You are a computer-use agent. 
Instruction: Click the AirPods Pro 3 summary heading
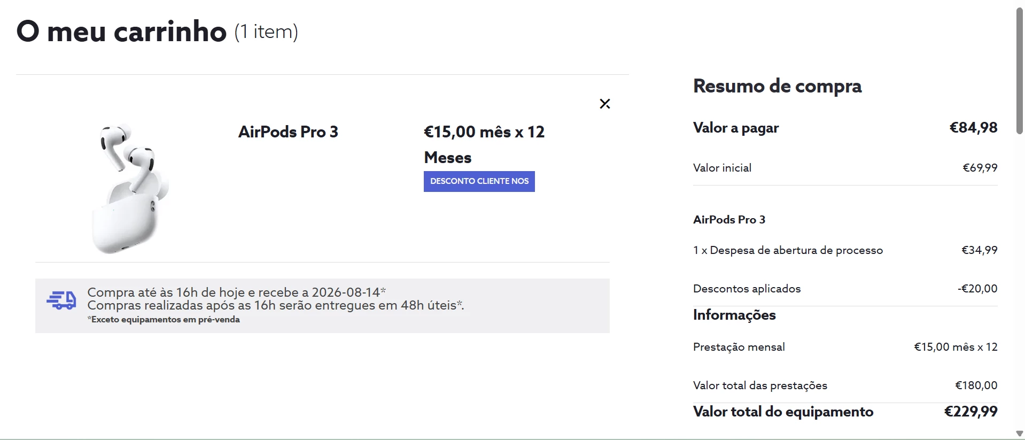point(729,220)
